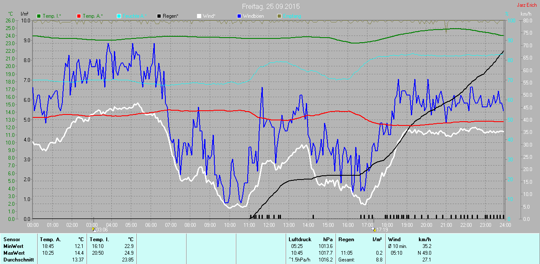Click the blue Windböen legend swatch
Screen dimensions: 540x264
coord(239,16)
